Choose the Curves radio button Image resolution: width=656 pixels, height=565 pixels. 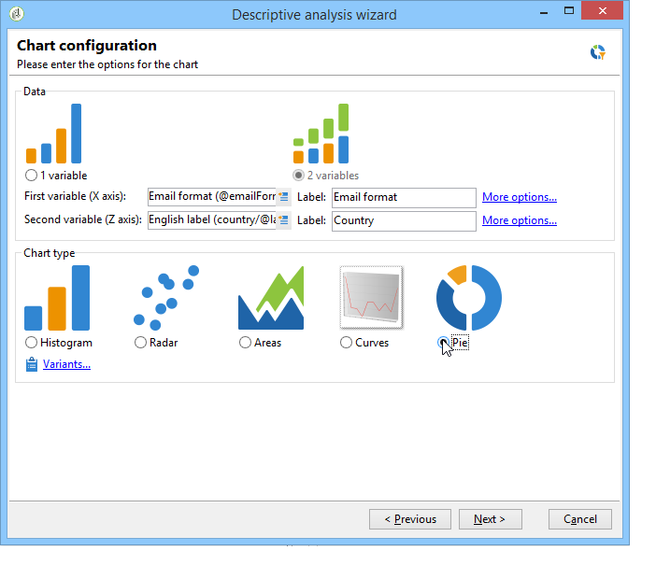coord(346,343)
